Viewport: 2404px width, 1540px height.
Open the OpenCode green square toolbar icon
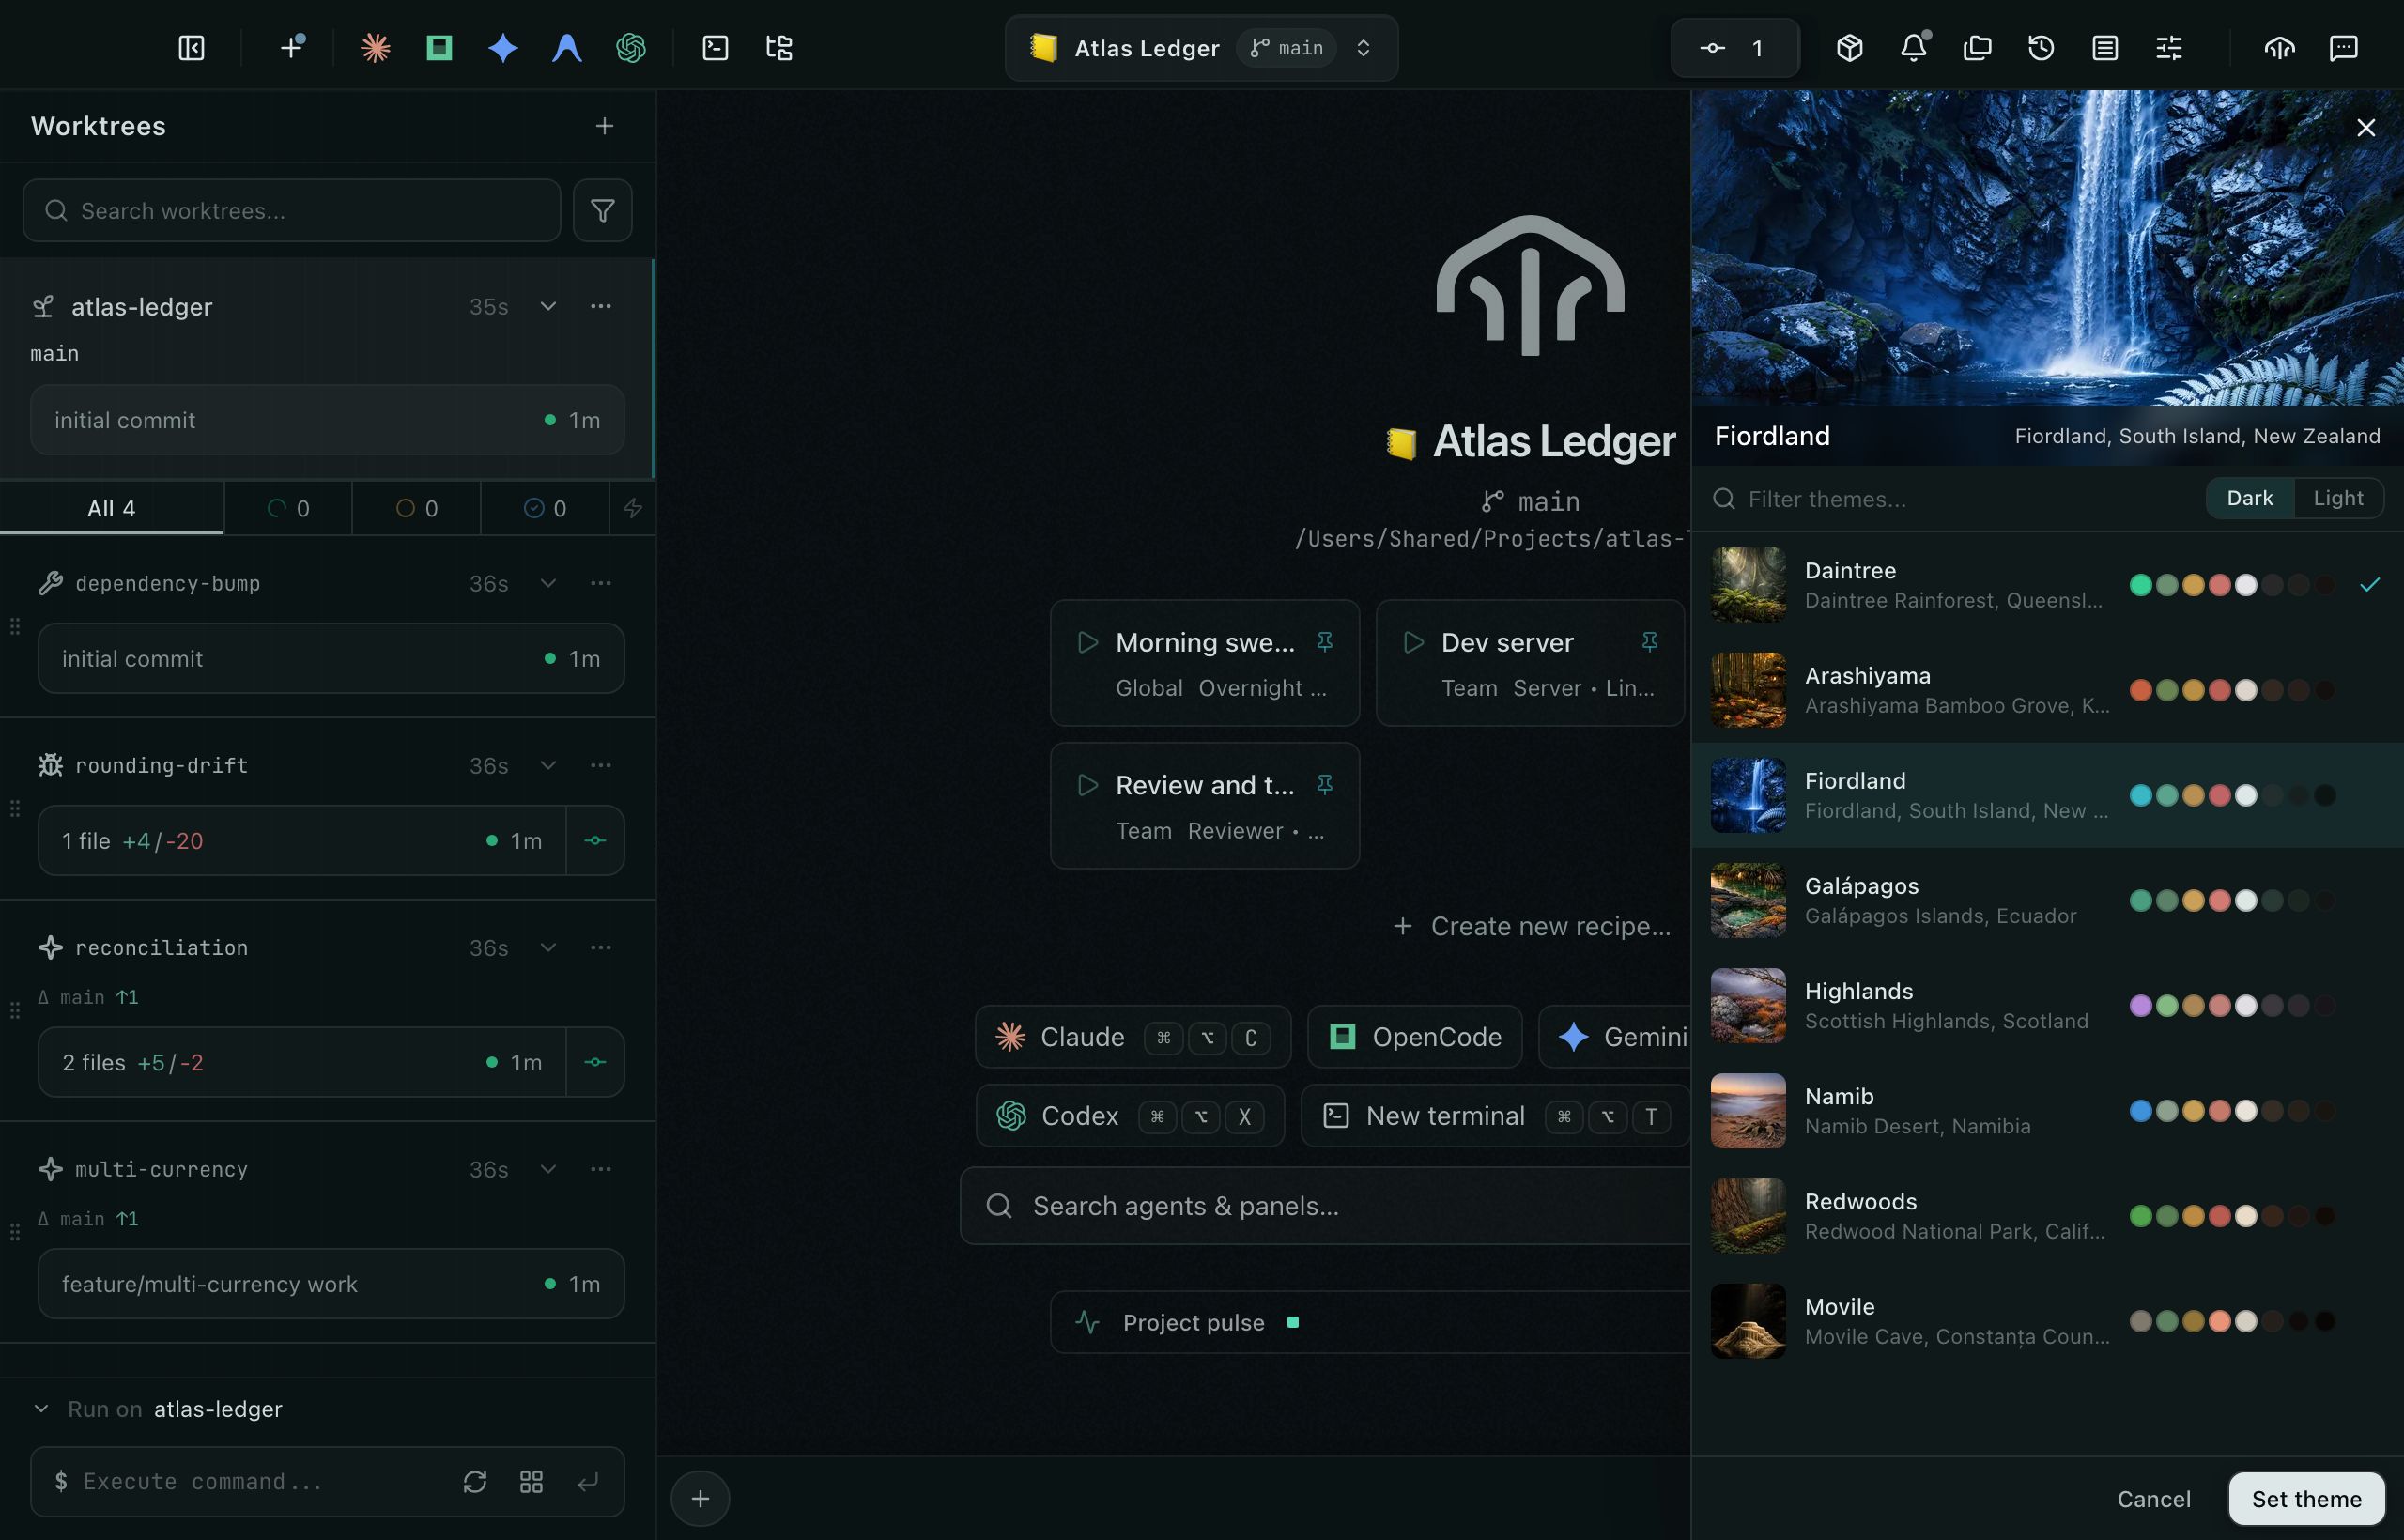(439, 48)
